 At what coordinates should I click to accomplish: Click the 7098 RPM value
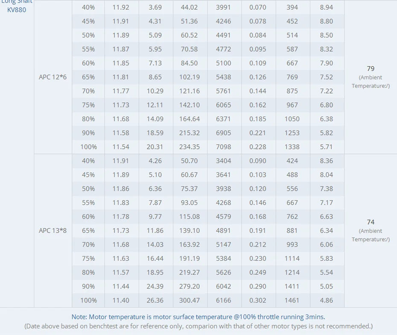tap(223, 147)
